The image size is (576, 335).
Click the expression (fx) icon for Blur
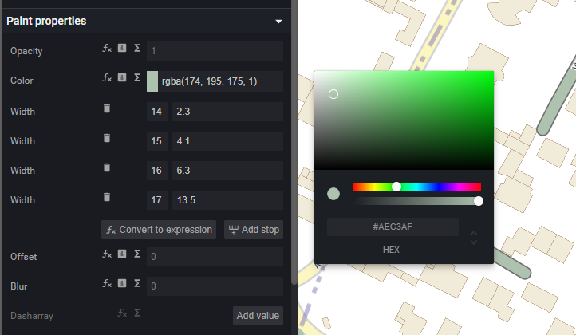pyautogui.click(x=108, y=283)
